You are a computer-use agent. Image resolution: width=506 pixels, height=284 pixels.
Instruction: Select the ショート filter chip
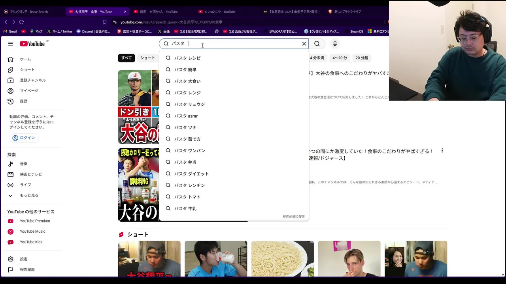pos(148,58)
